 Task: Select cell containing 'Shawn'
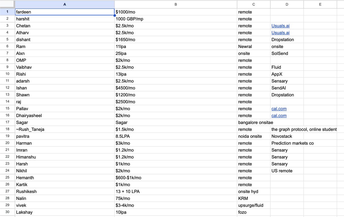click(x=64, y=95)
